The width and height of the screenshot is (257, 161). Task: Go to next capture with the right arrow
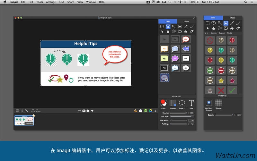point(92,111)
